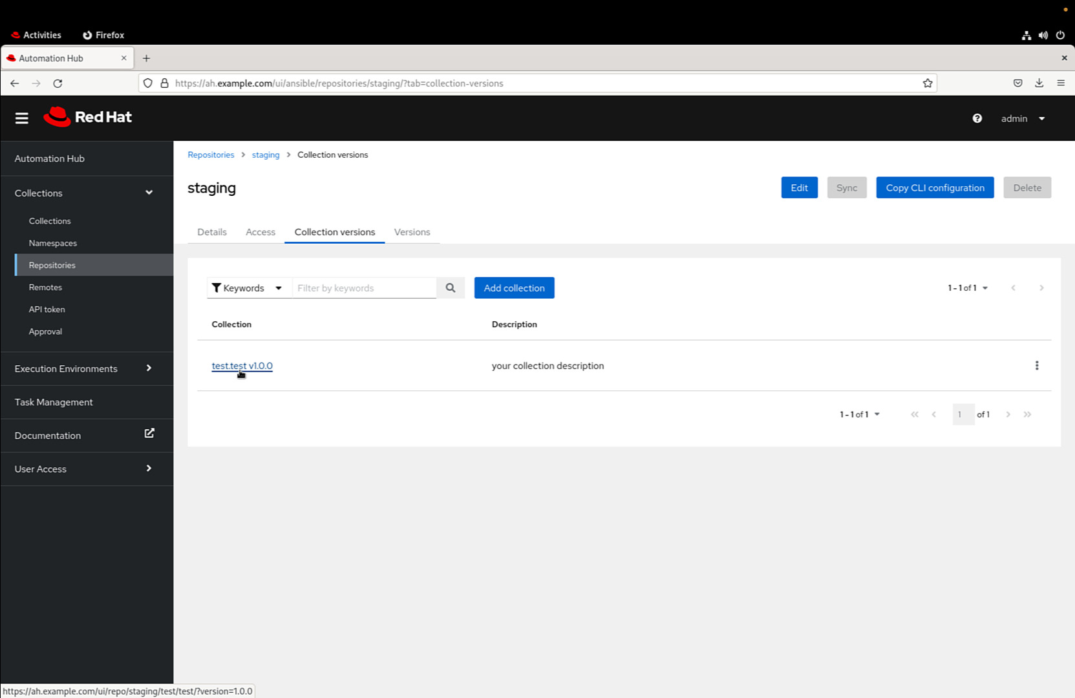Close the Automation Hub tab
Image resolution: width=1075 pixels, height=698 pixels.
[123, 58]
